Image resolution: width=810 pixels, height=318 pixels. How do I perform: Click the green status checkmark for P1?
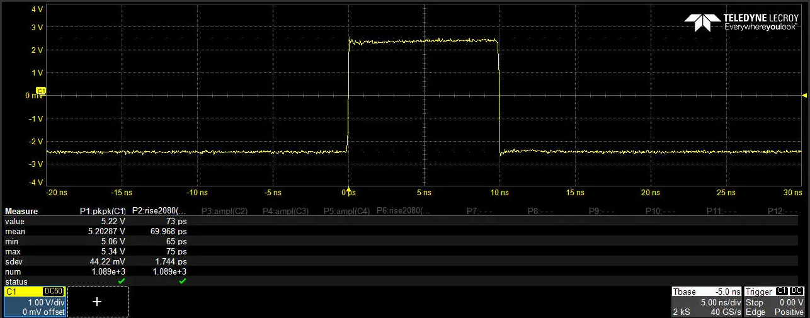pos(122,281)
